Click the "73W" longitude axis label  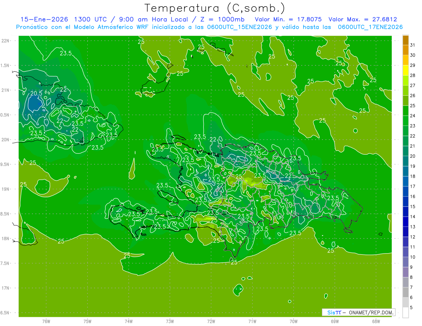tap(170, 321)
